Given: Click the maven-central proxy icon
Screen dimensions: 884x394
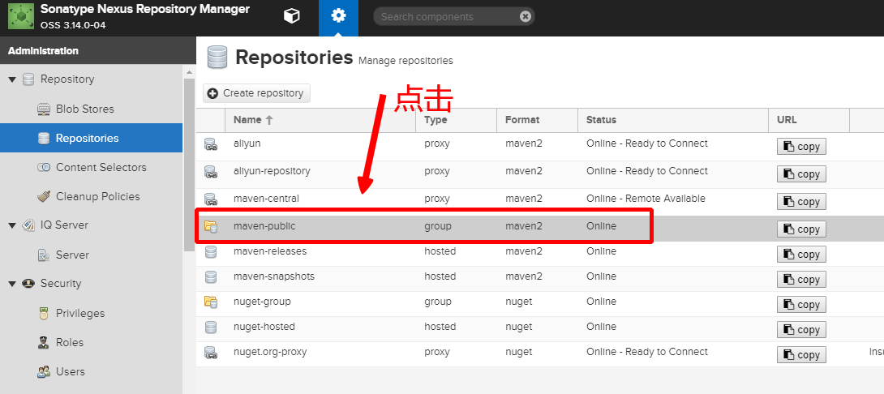Looking at the screenshot, I should point(211,199).
